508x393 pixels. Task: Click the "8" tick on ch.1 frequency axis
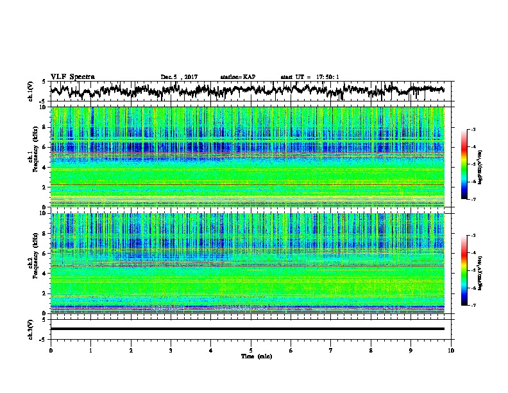click(46, 127)
